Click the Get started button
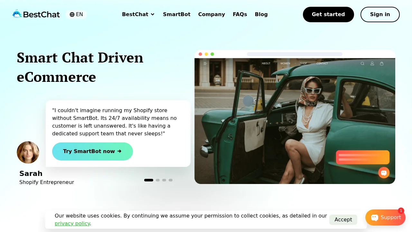 click(328, 15)
